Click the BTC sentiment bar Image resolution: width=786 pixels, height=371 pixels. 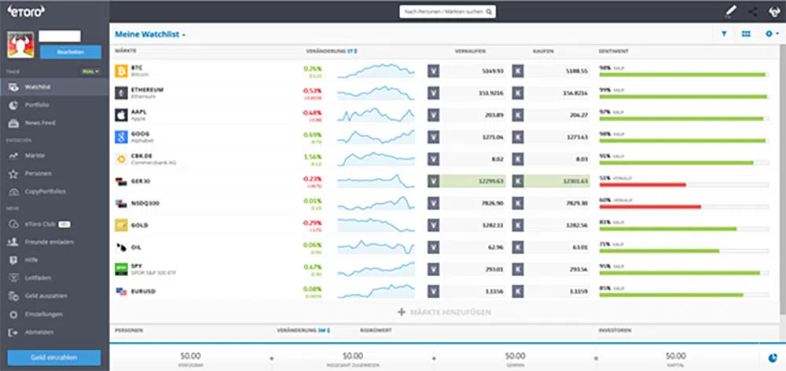click(685, 75)
